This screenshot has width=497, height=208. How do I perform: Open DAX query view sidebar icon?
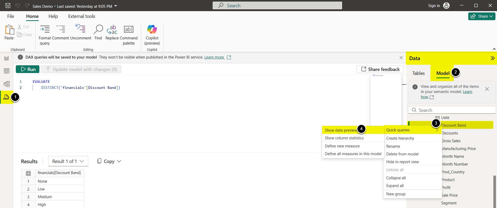(6, 97)
